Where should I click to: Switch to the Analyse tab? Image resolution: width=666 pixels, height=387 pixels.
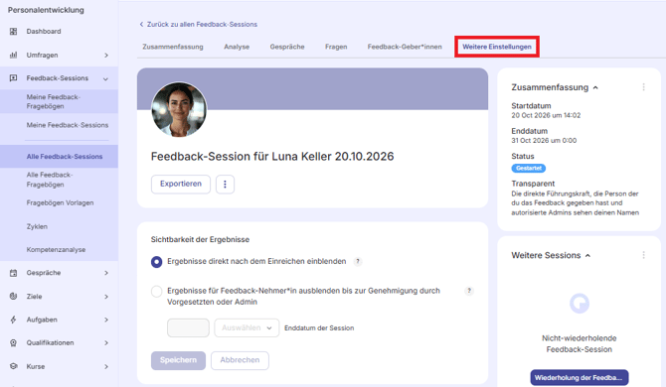237,47
